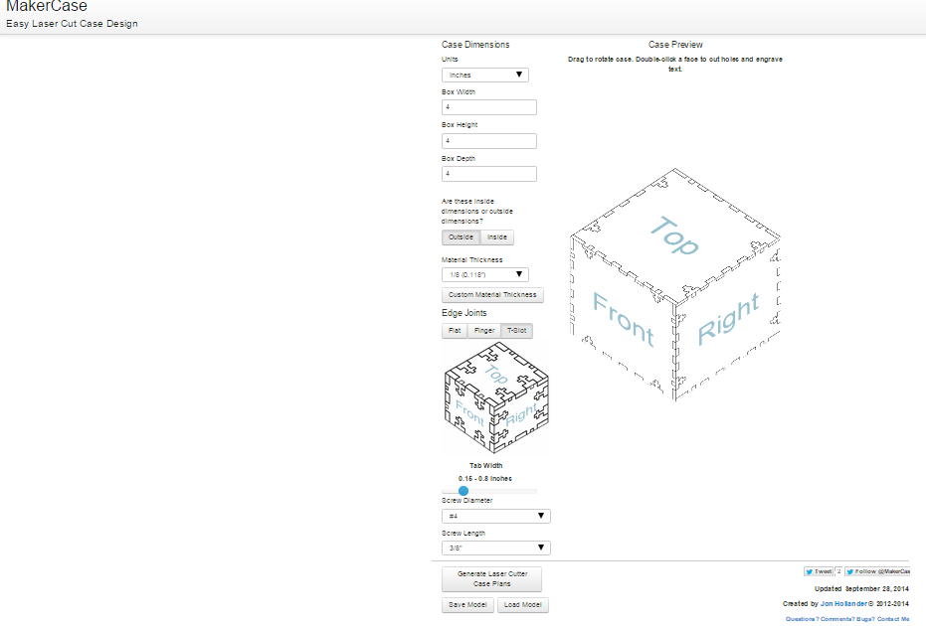This screenshot has height=626, width=926.
Task: Click the Box Depth input field
Action: (x=489, y=174)
